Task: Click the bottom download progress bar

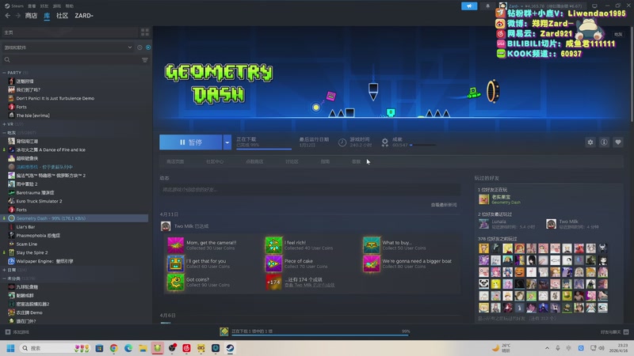Action: point(320,335)
